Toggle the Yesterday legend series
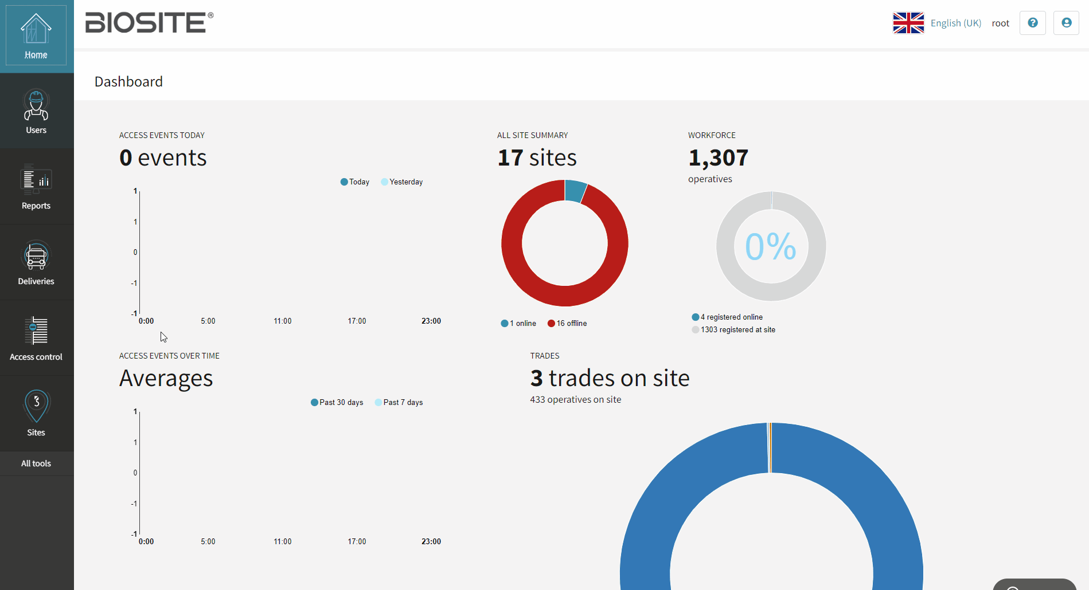 (x=401, y=182)
